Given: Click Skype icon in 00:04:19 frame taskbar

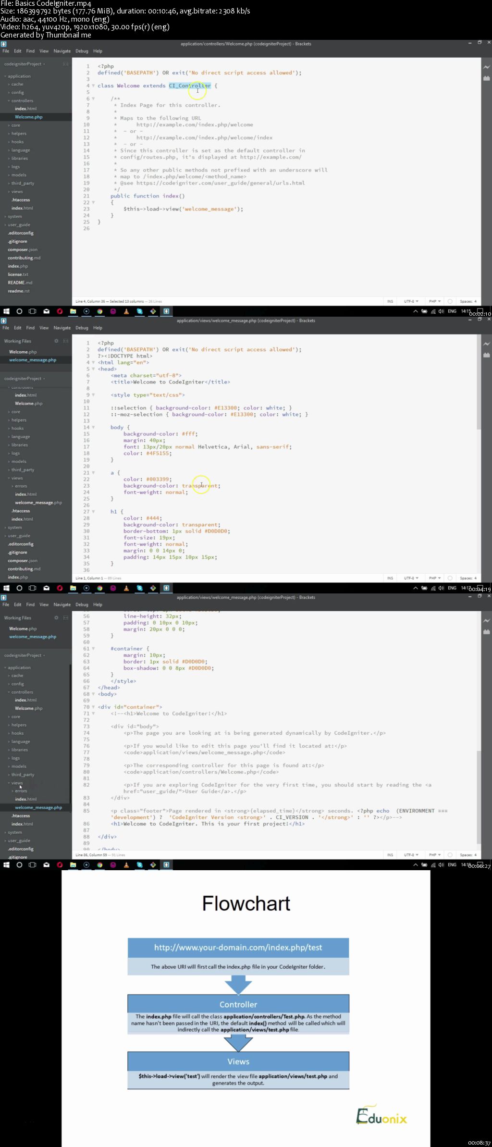Looking at the screenshot, I should click(139, 588).
